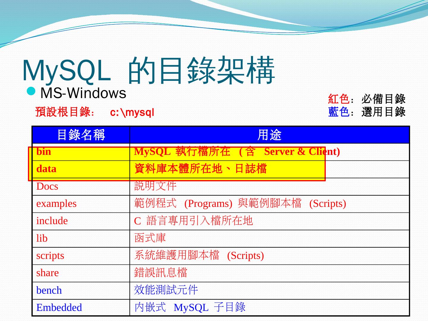Image resolution: width=428 pixels, height=321 pixels.
Task: Click the '效能測試元件' description cell
Action: pyautogui.click(x=270, y=290)
